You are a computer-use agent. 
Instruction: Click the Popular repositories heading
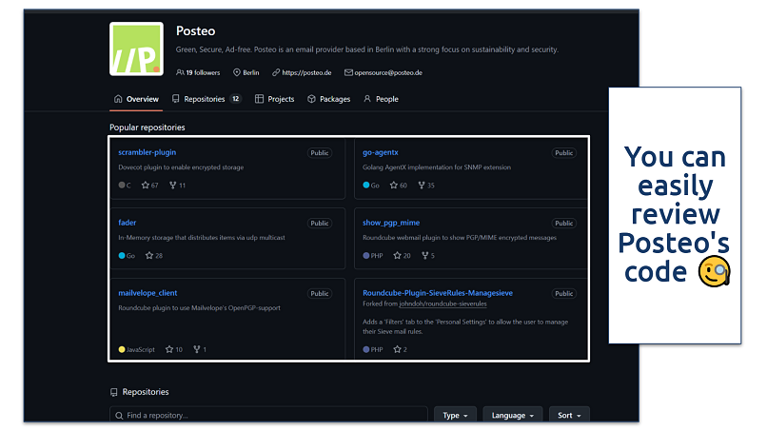pos(147,127)
